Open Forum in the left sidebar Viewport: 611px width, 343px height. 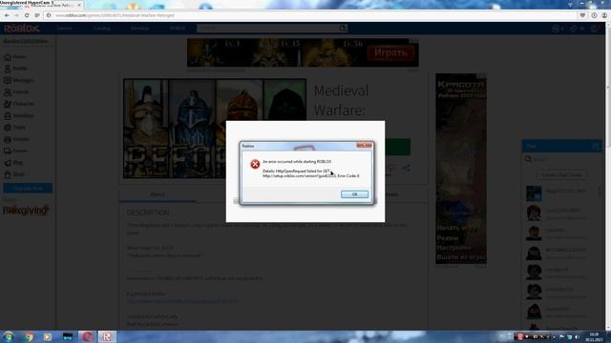pyautogui.click(x=15, y=151)
